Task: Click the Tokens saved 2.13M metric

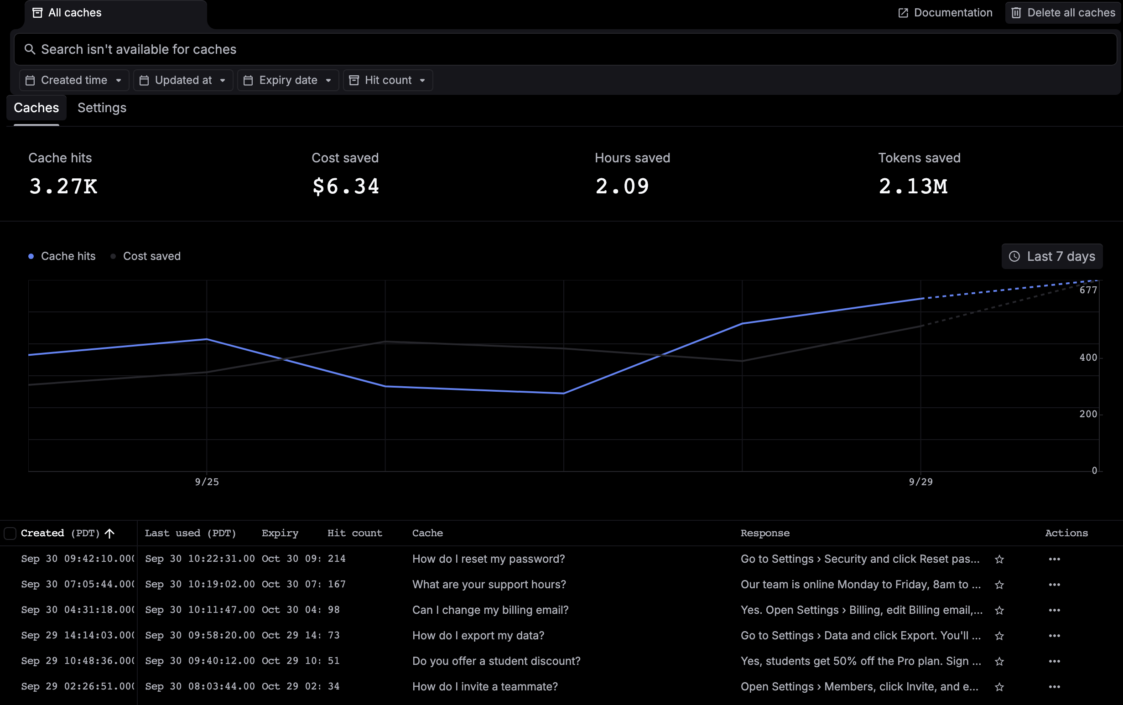Action: [913, 187]
